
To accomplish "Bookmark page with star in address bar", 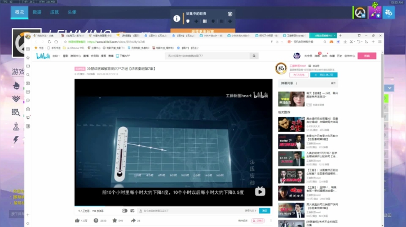I will point(65,42).
